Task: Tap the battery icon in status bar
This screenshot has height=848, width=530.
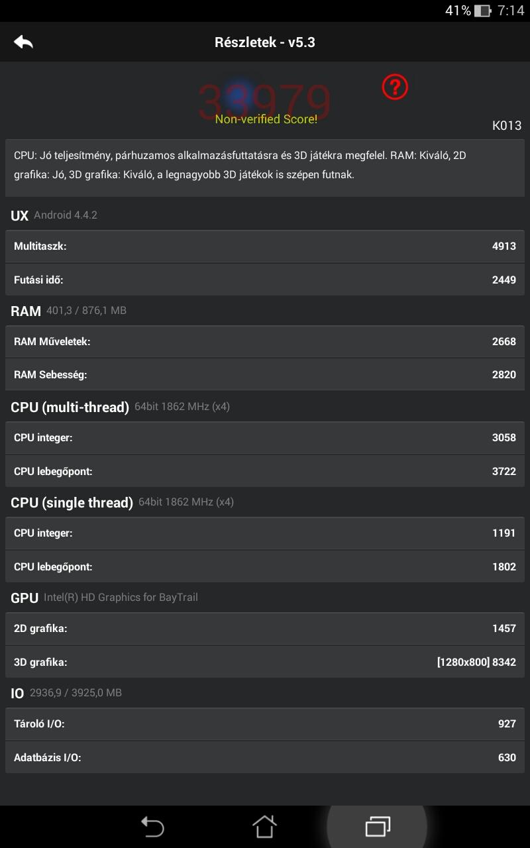Action: click(x=483, y=11)
